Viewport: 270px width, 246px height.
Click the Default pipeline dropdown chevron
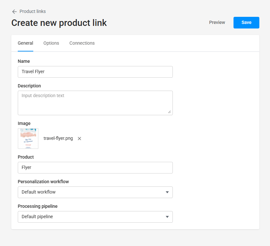pos(167,217)
